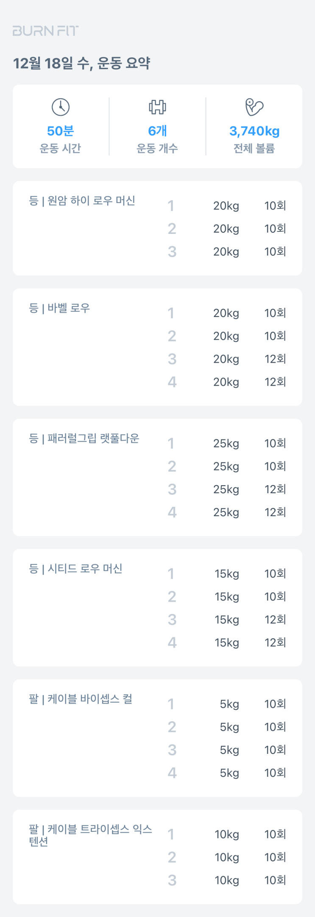The width and height of the screenshot is (315, 917).
Task: Click 12회 reps in 시티드 로우 머신 set 3
Action: [275, 620]
